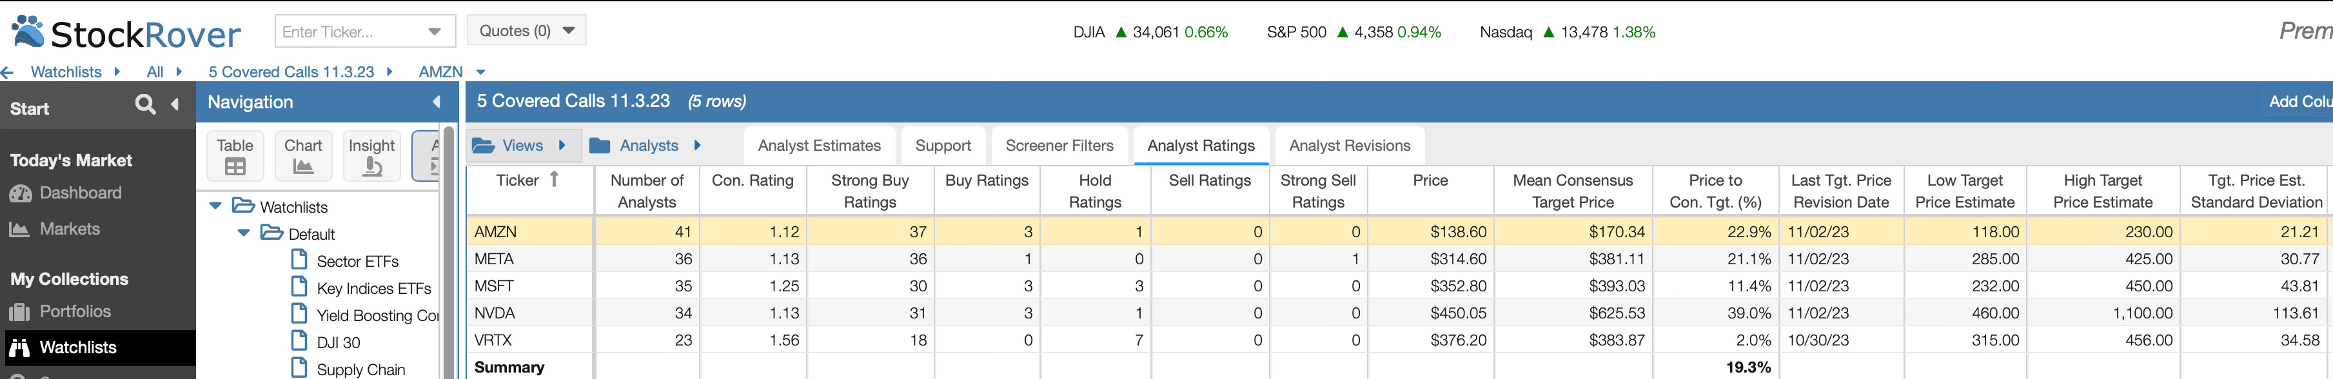Viewport: 2333px width, 379px height.
Task: Select Sector ETFs document icon
Action: pyautogui.click(x=300, y=260)
